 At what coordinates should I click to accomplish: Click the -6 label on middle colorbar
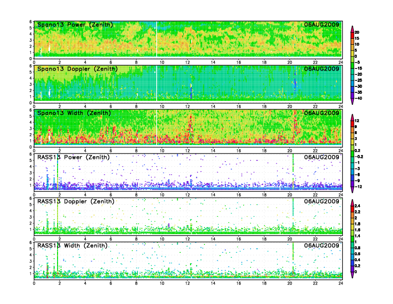[357, 174]
